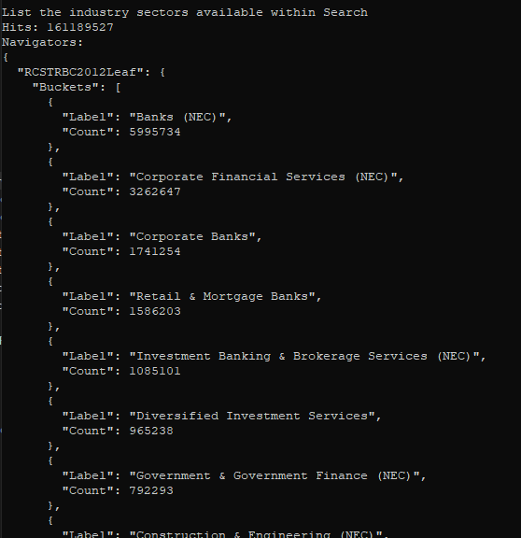The image size is (521, 538).
Task: Select the count value 792293
Action: 151,490
